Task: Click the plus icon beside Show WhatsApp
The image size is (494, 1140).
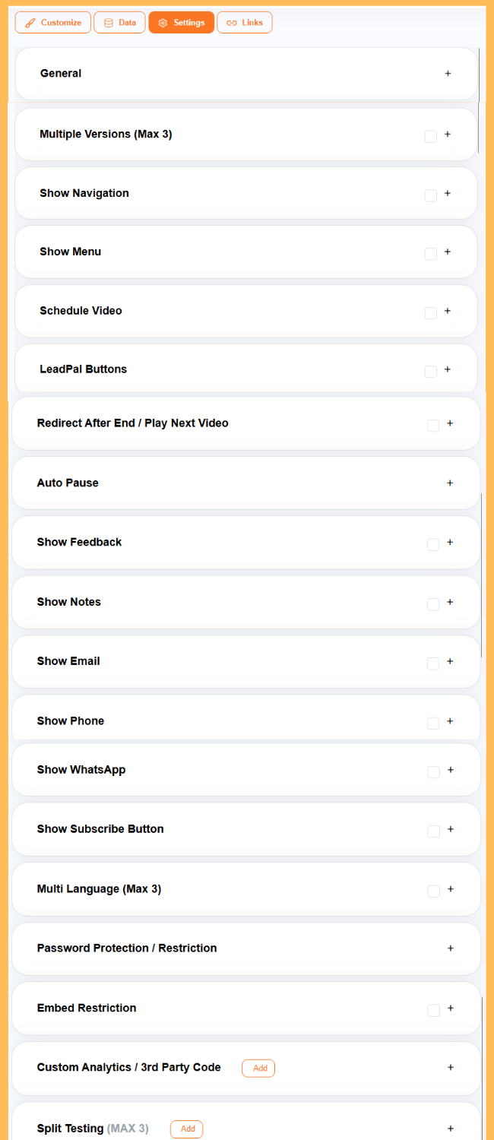Action: tap(450, 770)
